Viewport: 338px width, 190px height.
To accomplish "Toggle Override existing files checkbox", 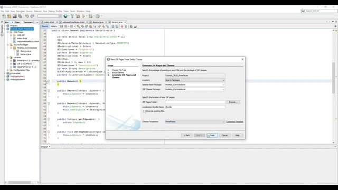I will (x=144, y=111).
